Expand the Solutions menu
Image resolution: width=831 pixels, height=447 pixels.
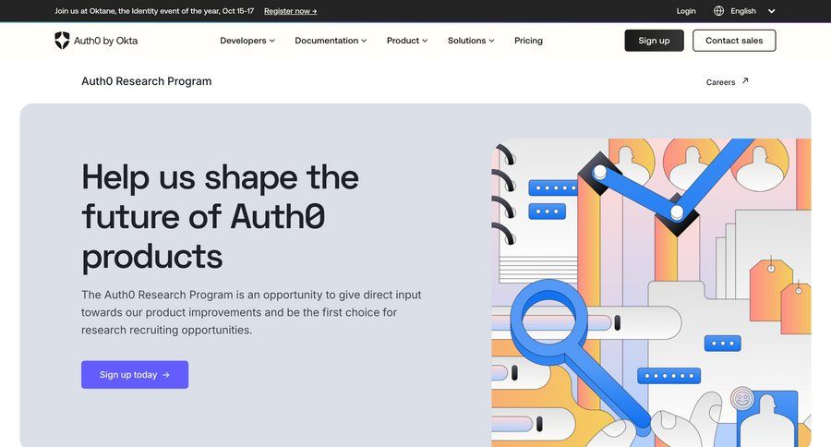(471, 41)
